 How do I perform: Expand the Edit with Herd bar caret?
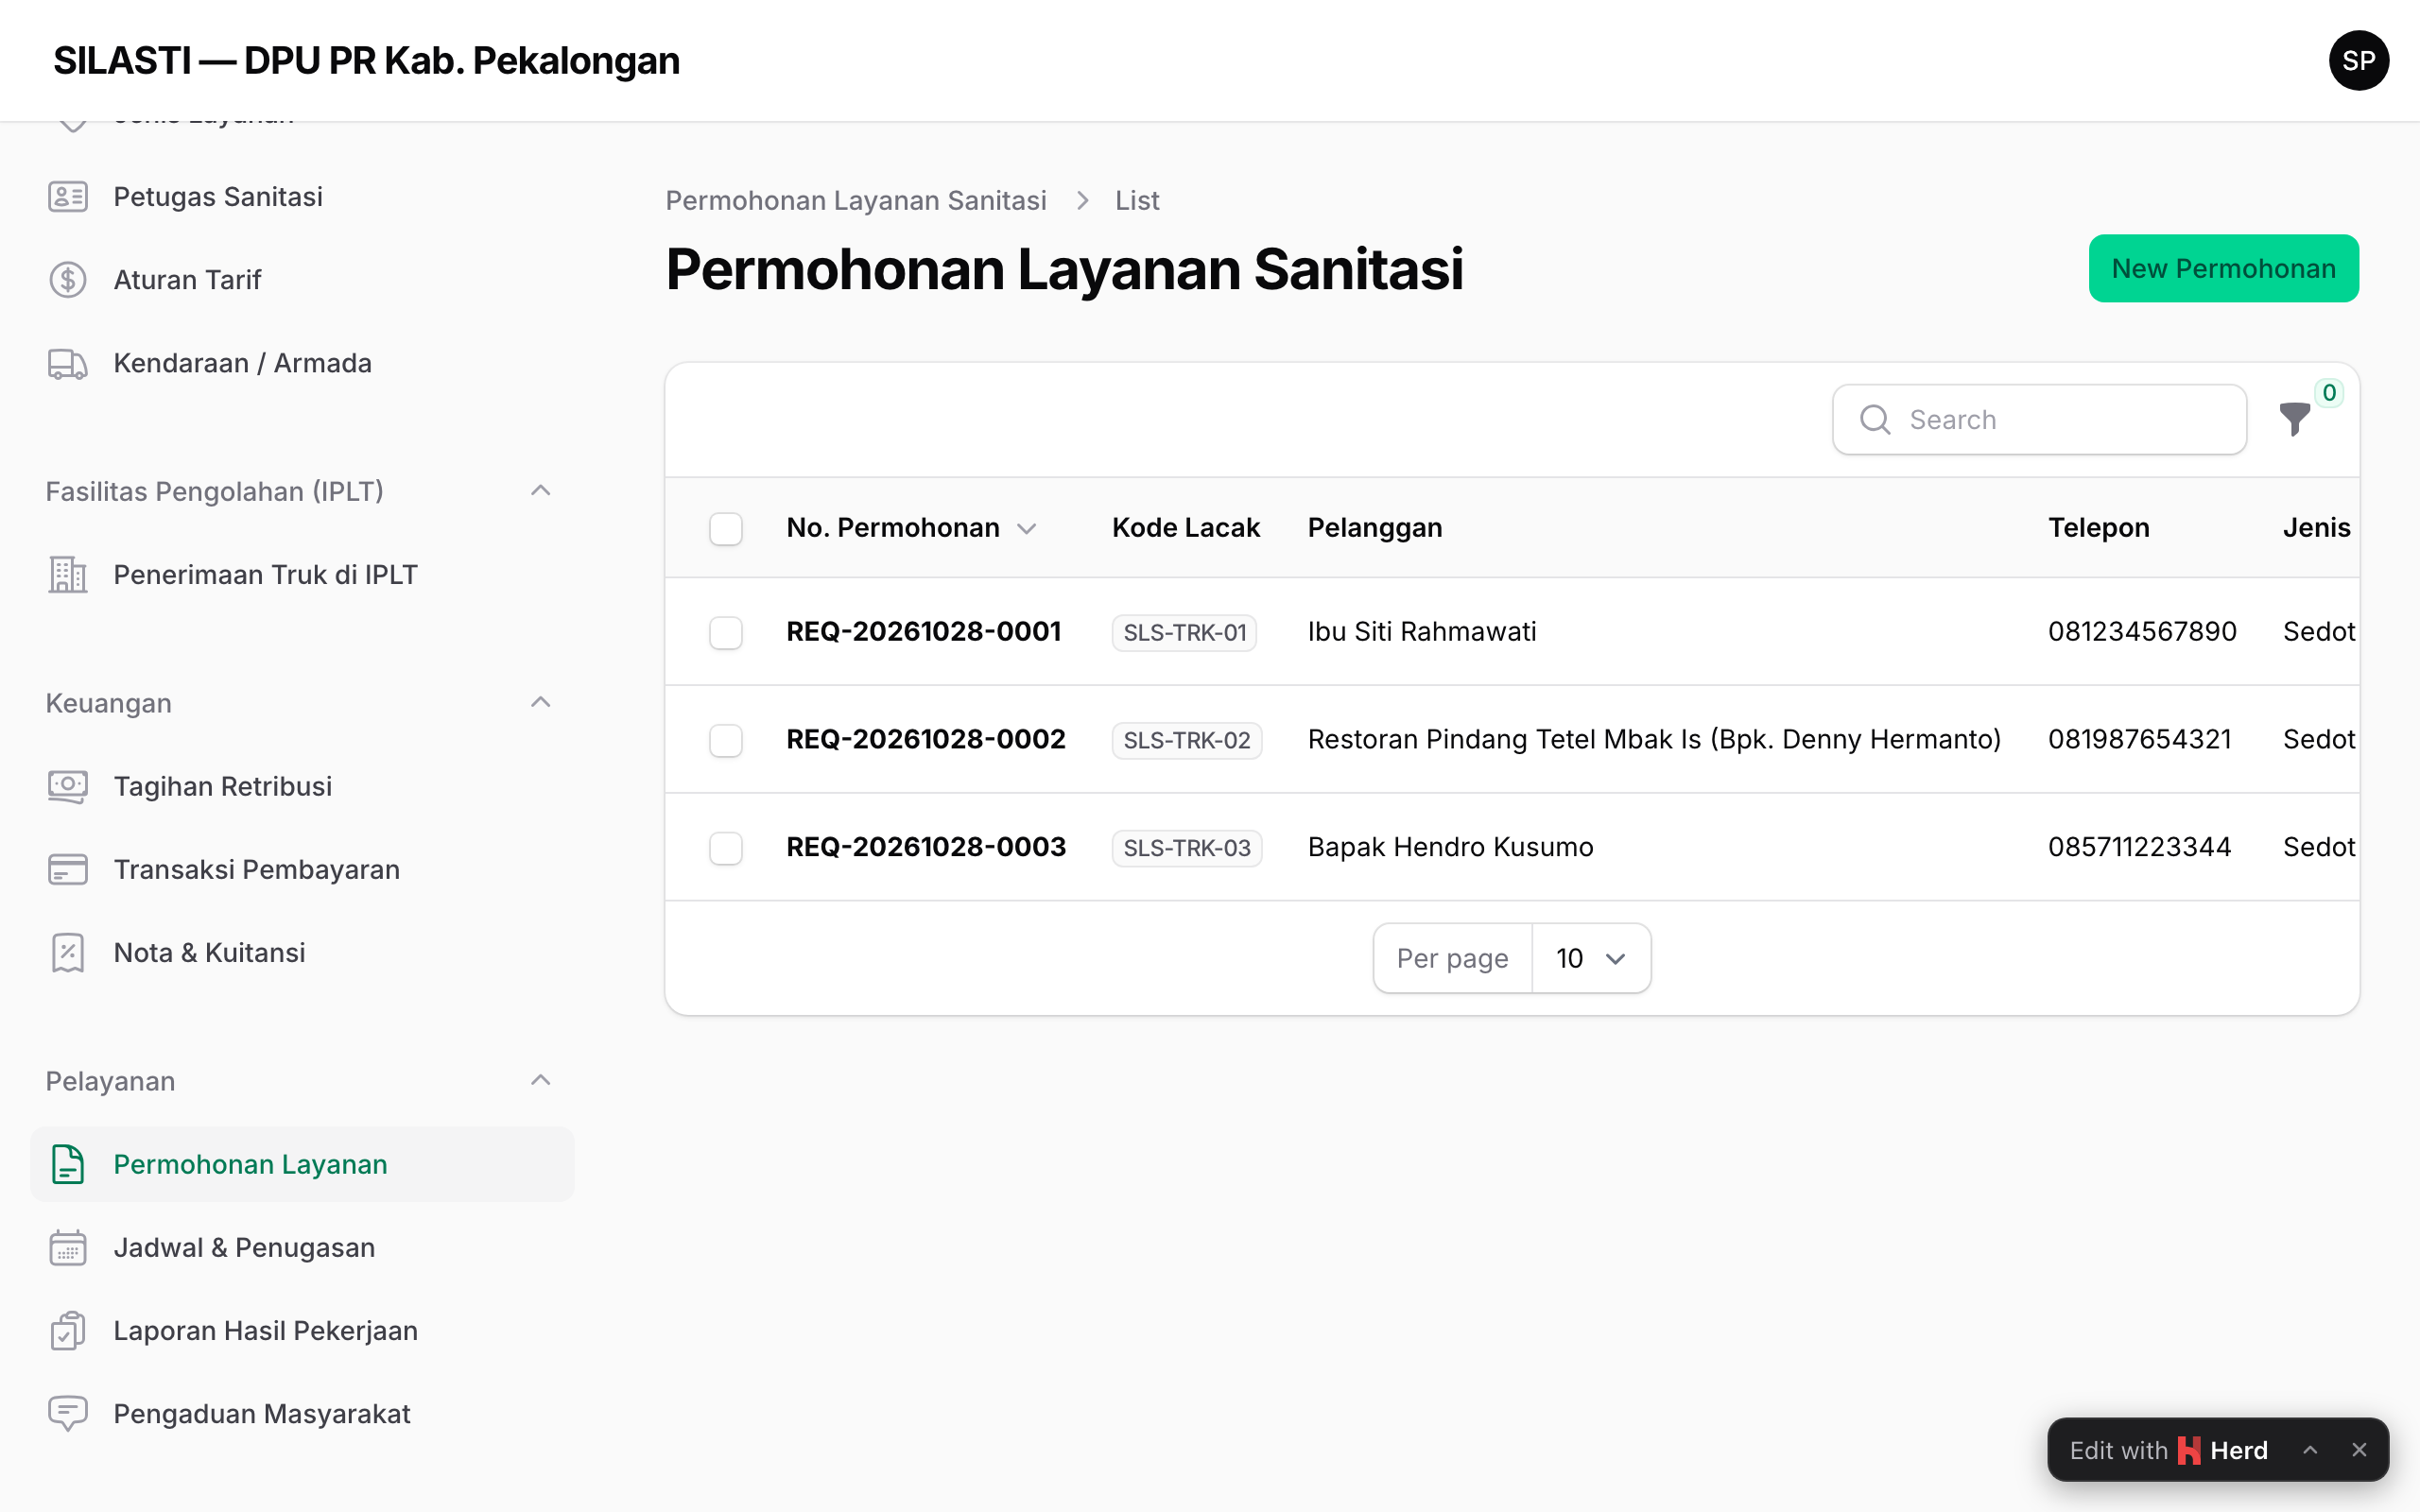(2310, 1450)
